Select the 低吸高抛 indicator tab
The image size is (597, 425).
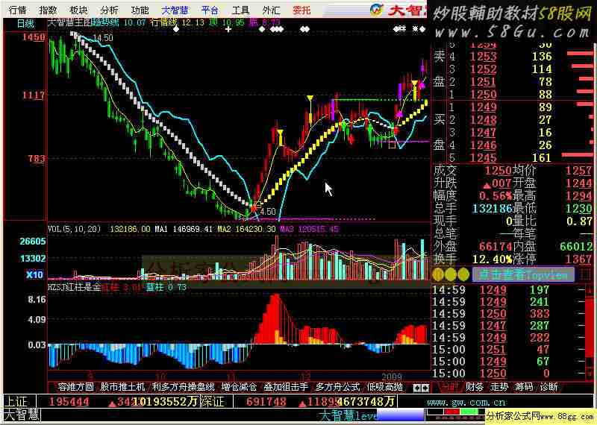(x=384, y=387)
